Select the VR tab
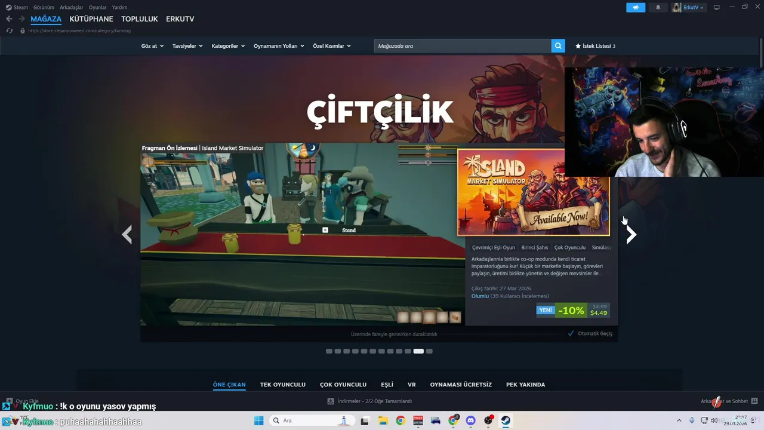This screenshot has width=764, height=430. click(x=412, y=385)
